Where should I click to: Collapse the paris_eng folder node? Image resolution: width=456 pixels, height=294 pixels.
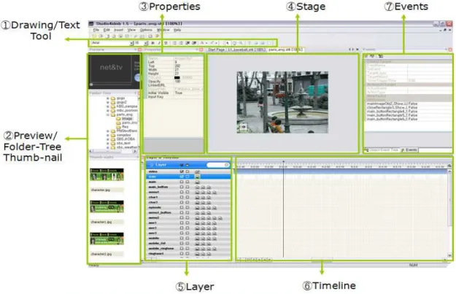(x=108, y=115)
